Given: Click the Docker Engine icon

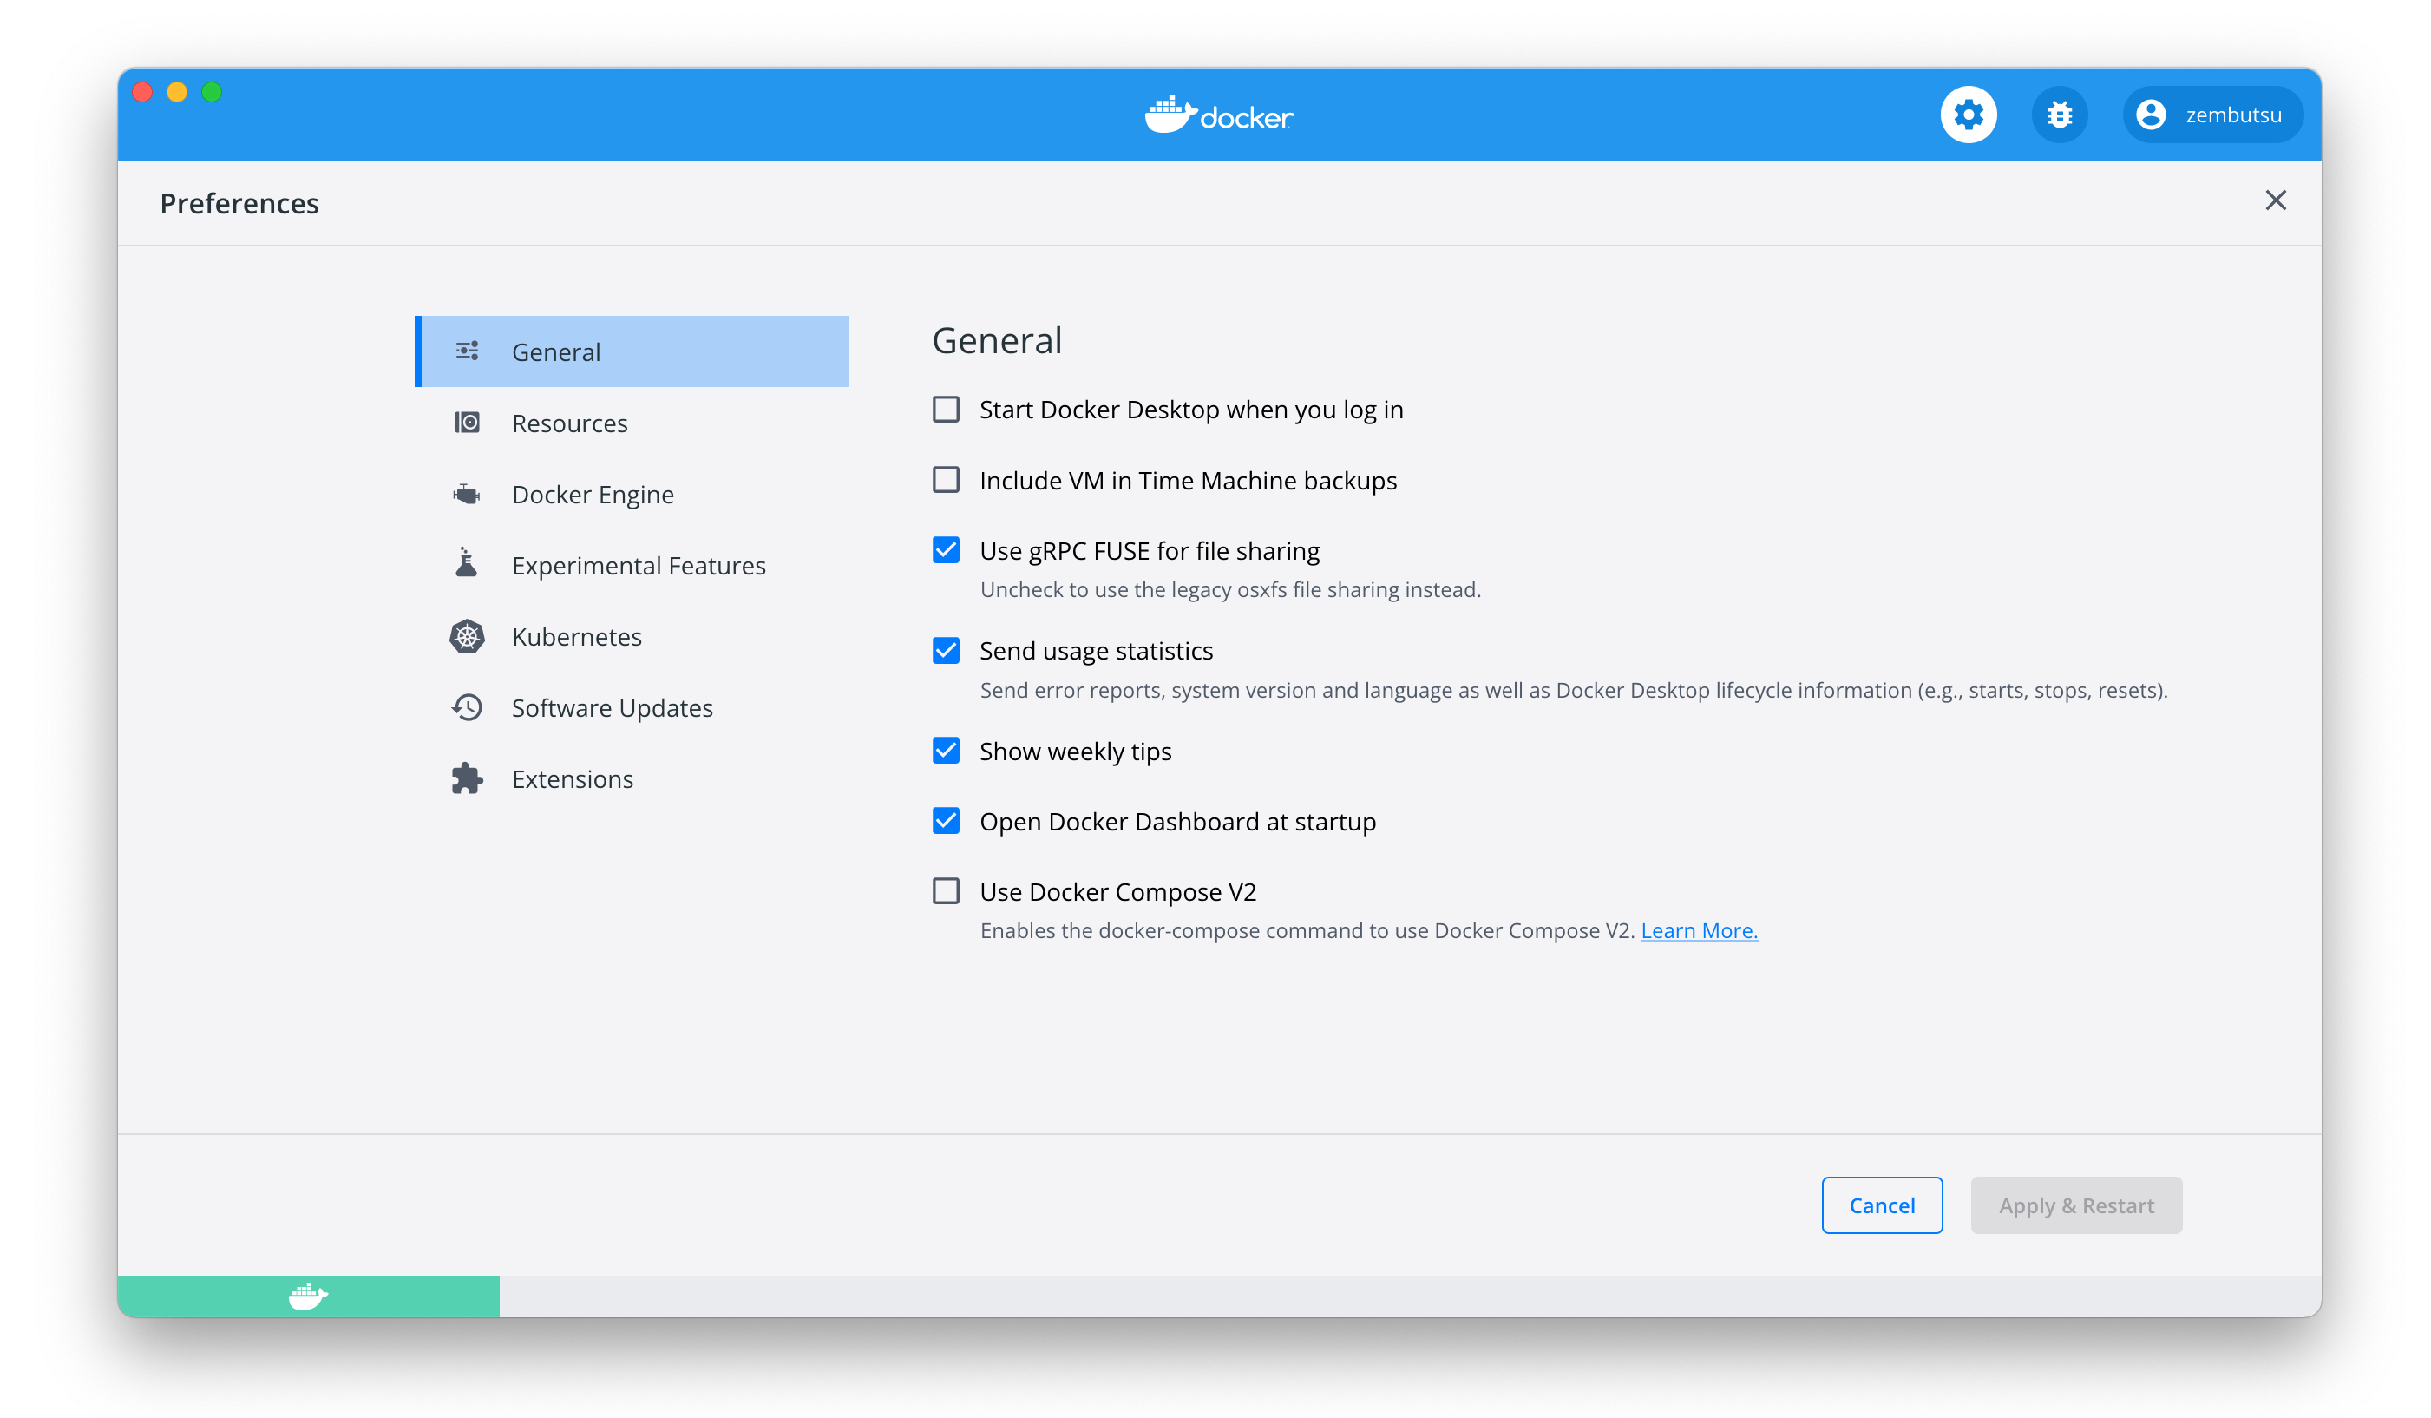Looking at the screenshot, I should click(467, 494).
